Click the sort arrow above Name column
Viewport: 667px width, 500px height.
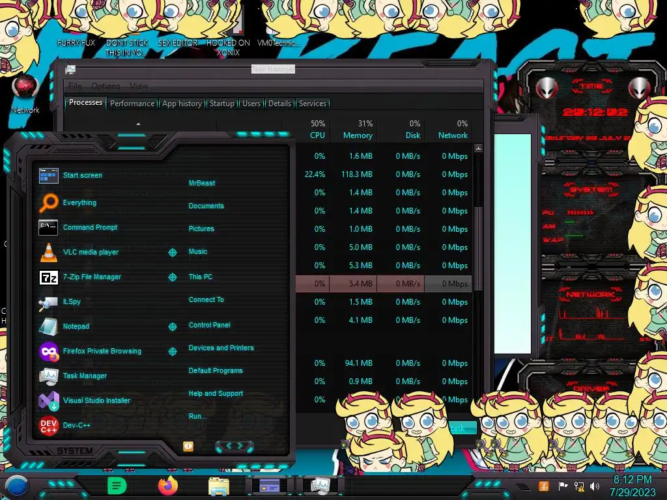pos(138,124)
